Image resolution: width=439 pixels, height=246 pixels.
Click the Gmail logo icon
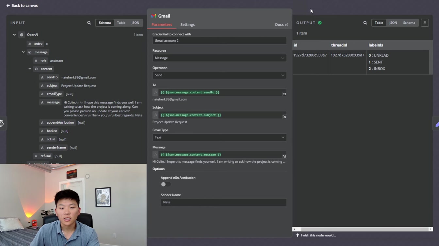coord(154,16)
